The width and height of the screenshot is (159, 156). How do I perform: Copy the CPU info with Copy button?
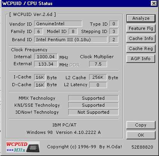141,125
